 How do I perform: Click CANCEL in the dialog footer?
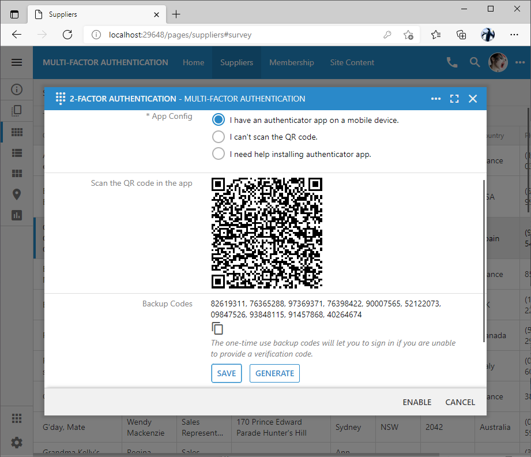460,402
